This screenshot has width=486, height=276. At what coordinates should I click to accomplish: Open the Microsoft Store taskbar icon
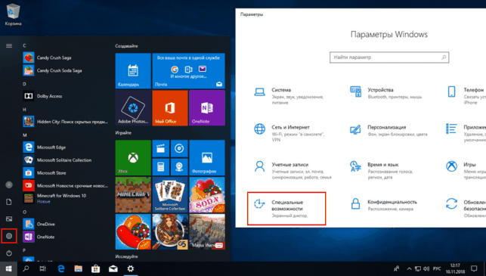click(x=95, y=268)
